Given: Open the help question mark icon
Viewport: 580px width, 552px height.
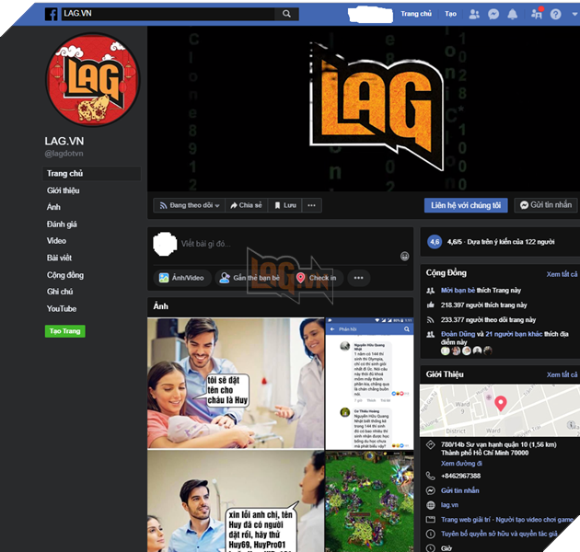Looking at the screenshot, I should [555, 14].
